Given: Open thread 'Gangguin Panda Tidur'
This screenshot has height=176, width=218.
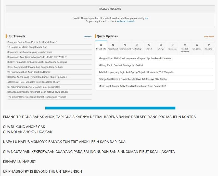Looking at the screenshot, I should click(x=32, y=42).
